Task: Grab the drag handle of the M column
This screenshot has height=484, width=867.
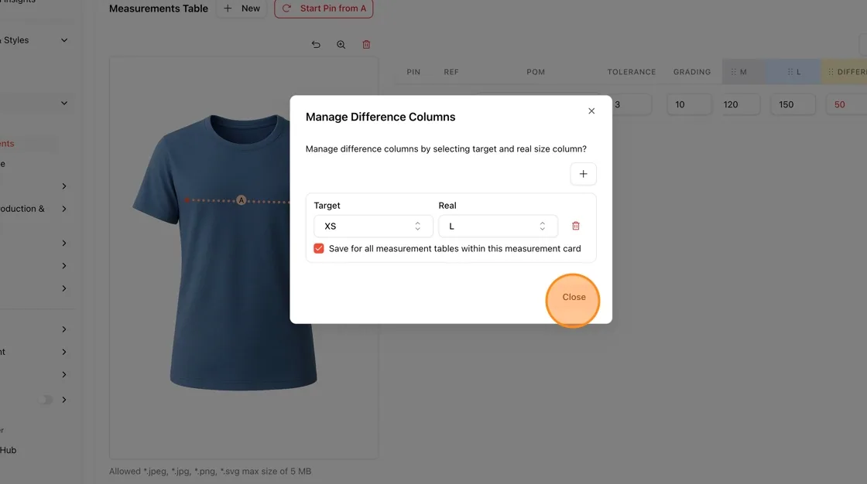Action: coord(734,72)
